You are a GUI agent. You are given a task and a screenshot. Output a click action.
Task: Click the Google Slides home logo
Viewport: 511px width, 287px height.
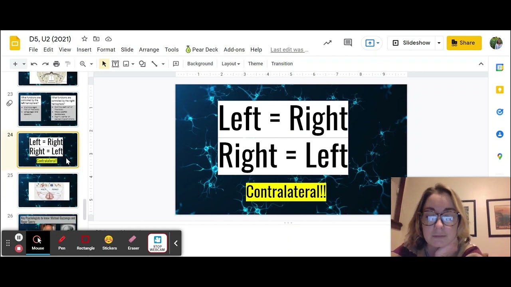click(x=15, y=43)
